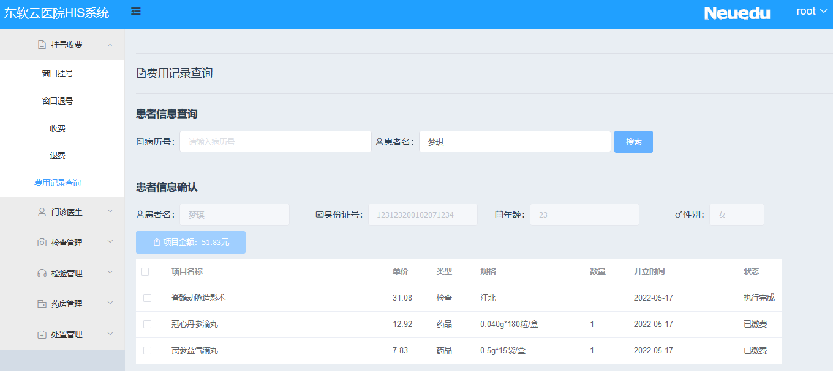Click the disabled 身份证号 field
833x371 pixels.
[423, 215]
